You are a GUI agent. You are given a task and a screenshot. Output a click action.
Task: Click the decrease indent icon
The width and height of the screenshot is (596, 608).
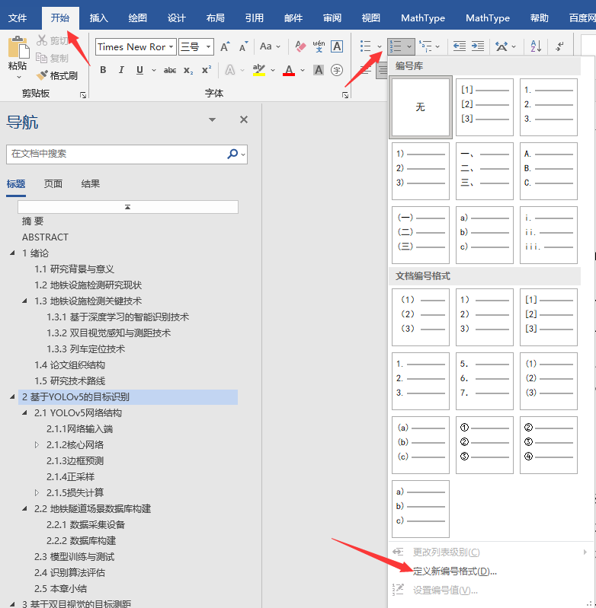460,46
